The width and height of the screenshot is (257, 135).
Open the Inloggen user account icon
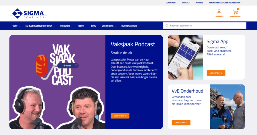point(219,13)
